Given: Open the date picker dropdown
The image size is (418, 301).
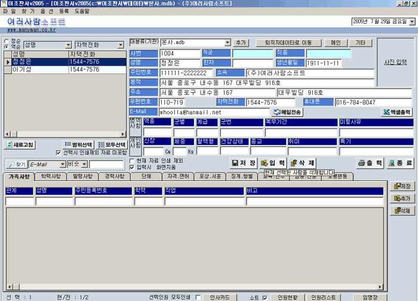Looking at the screenshot, I should point(411,21).
